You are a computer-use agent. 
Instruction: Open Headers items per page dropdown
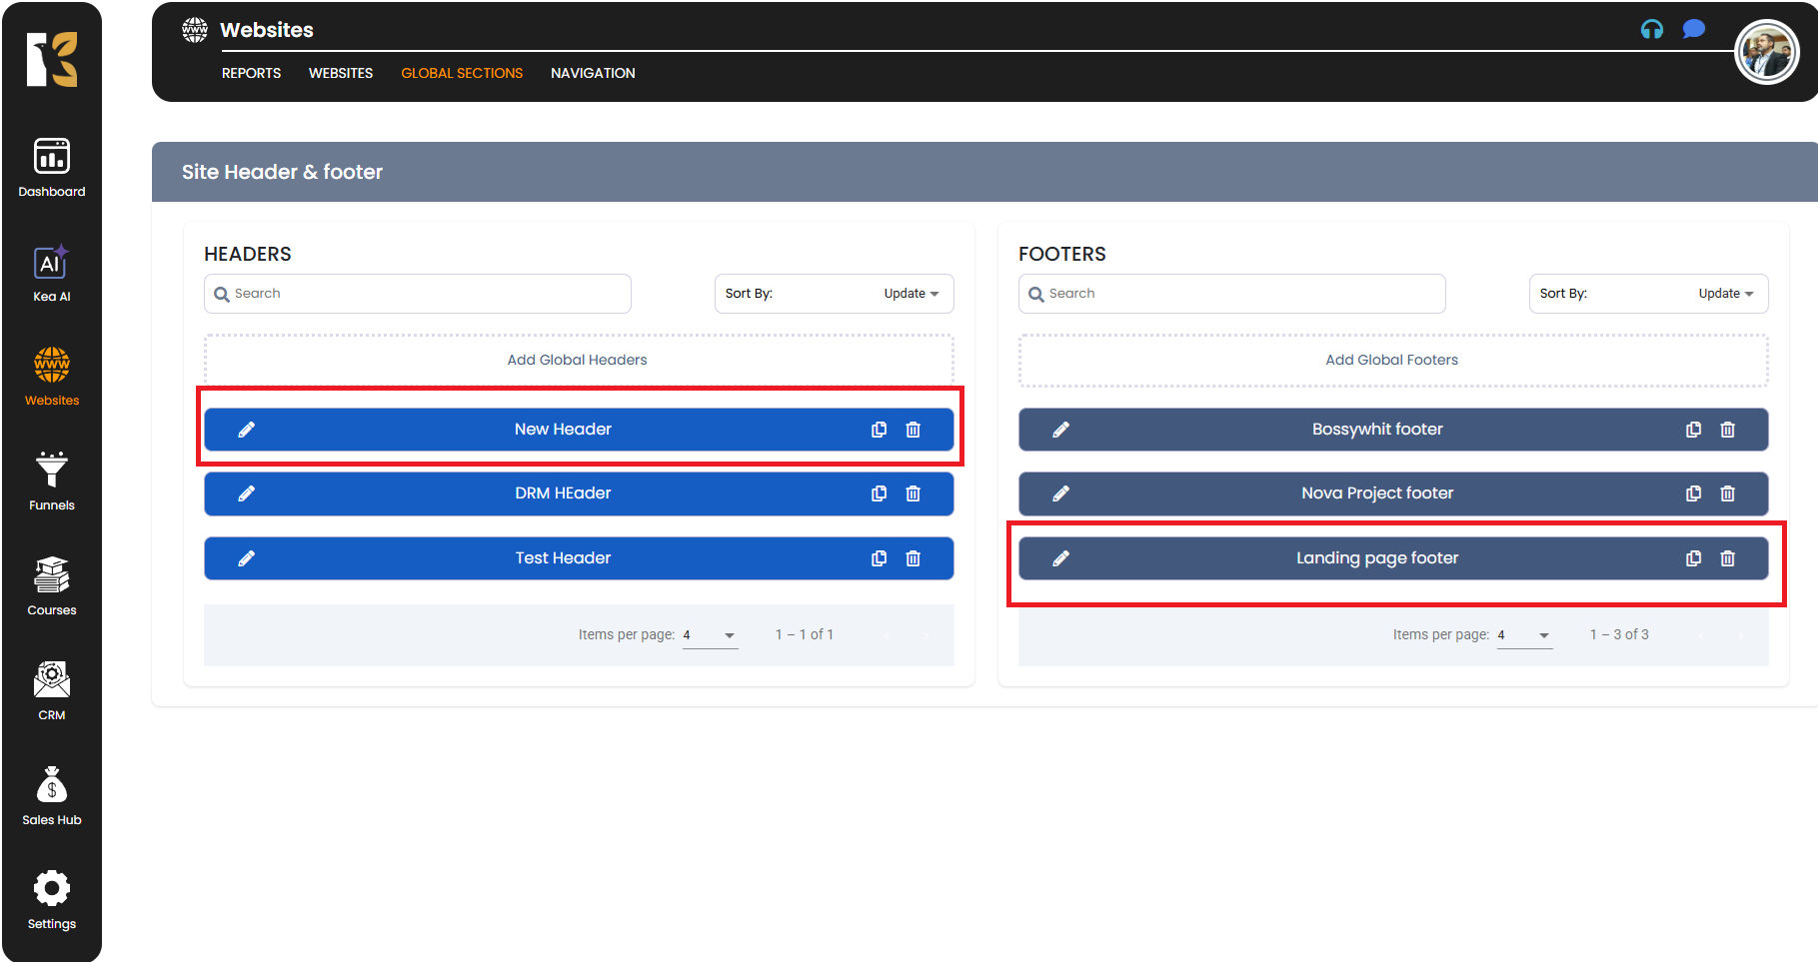coord(710,635)
